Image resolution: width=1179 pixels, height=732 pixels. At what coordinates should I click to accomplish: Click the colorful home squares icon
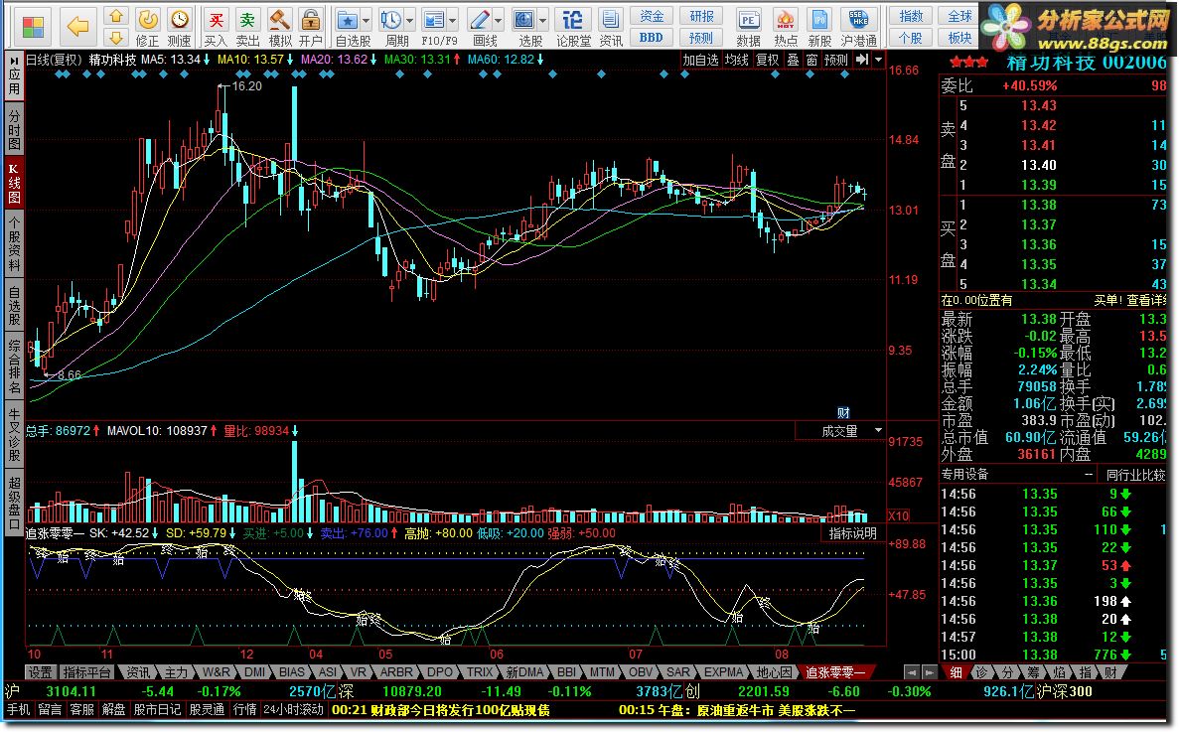coord(33,28)
